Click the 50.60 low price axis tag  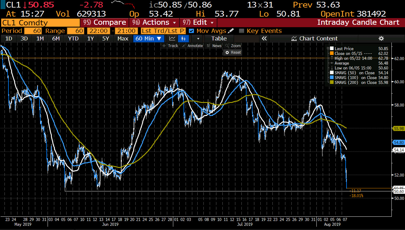pos(399,191)
